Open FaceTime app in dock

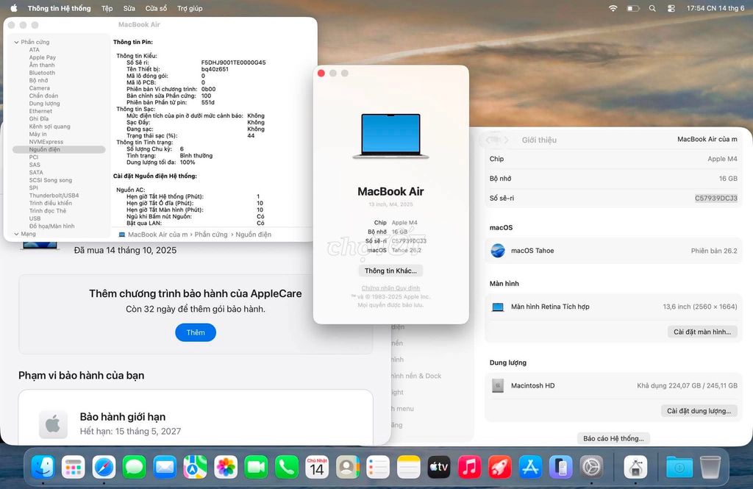pyautogui.click(x=256, y=467)
